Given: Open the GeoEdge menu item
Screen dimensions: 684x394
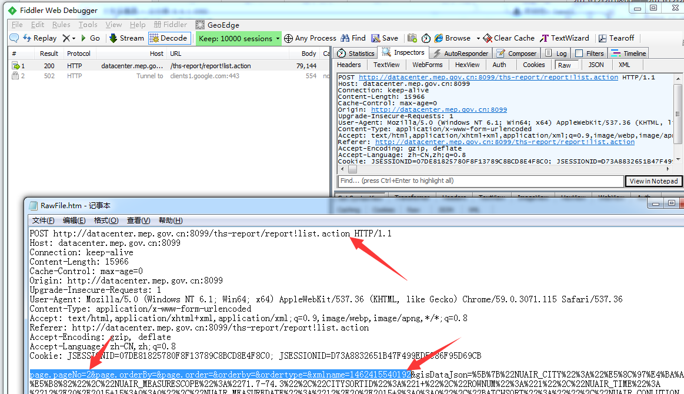Looking at the screenshot, I should pos(217,25).
